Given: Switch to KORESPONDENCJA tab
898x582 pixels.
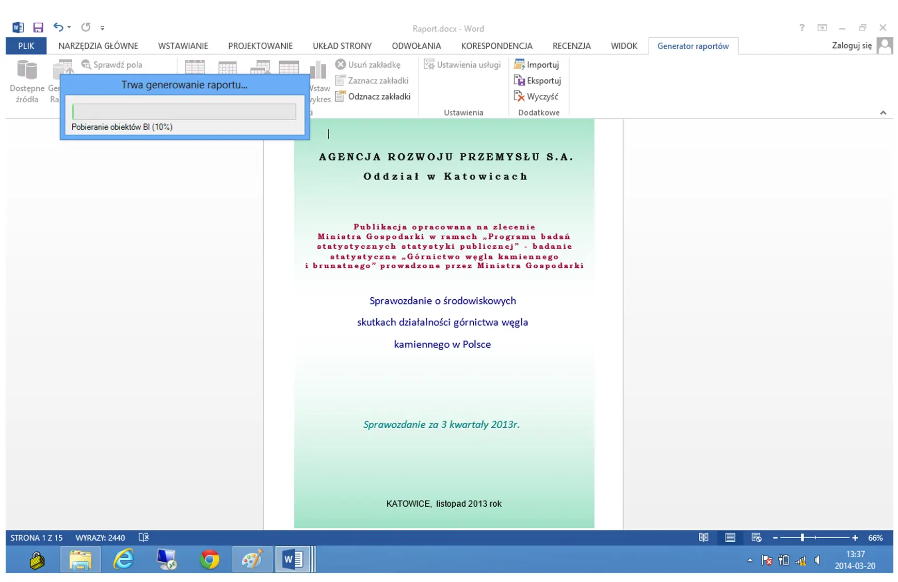Looking at the screenshot, I should click(497, 46).
